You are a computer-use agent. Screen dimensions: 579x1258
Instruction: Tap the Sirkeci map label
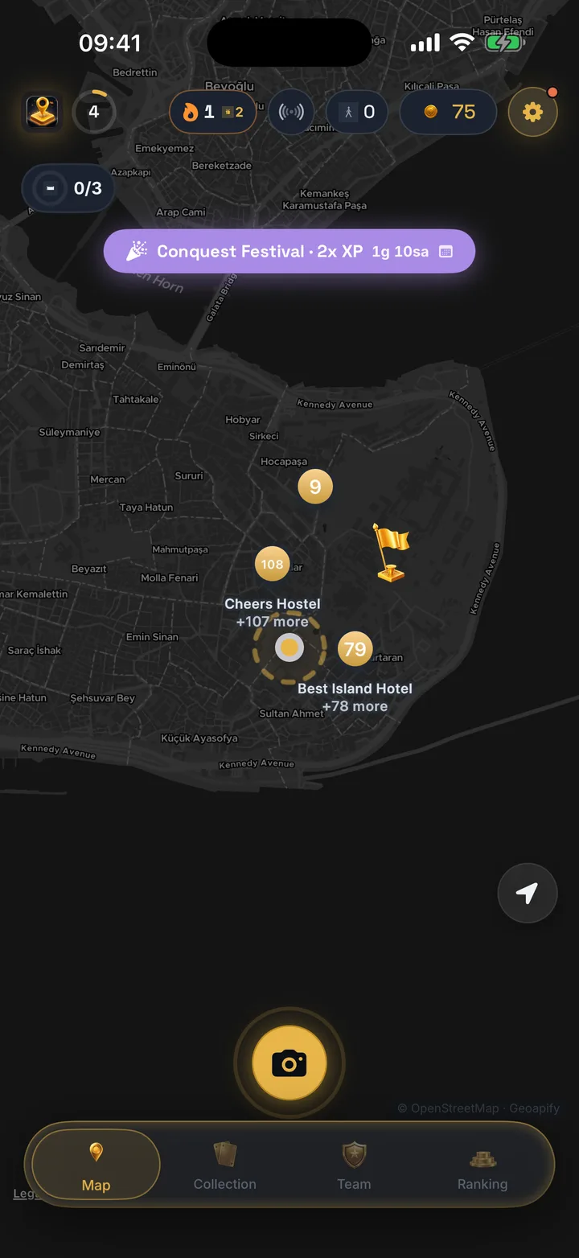click(x=264, y=436)
